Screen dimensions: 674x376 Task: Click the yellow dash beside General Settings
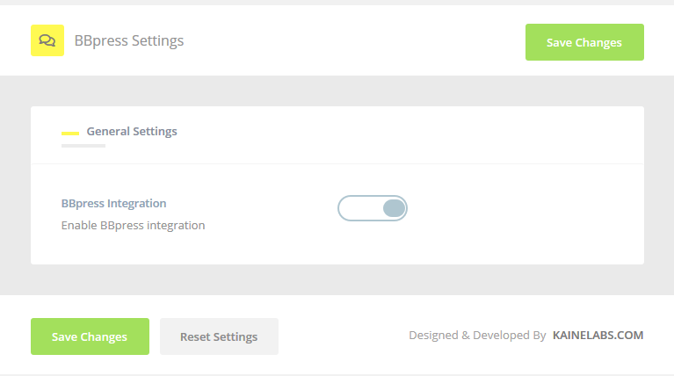[70, 134]
